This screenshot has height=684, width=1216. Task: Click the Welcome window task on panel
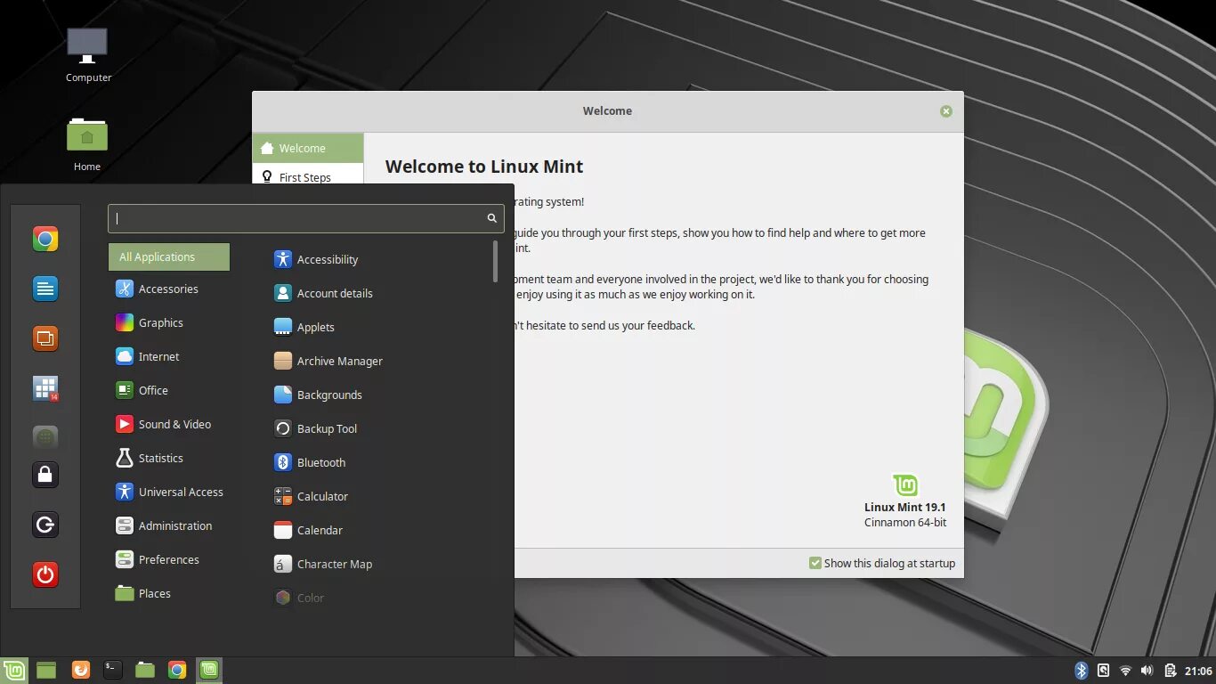click(x=209, y=670)
